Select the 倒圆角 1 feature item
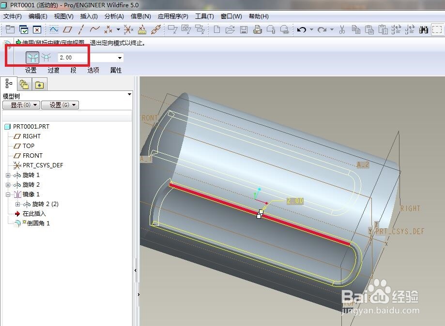Image resolution: width=445 pixels, height=326 pixels. coord(32,223)
